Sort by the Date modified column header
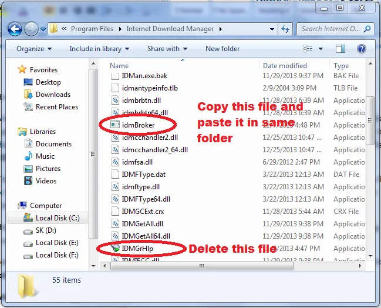The image size is (381, 308). [x=285, y=66]
